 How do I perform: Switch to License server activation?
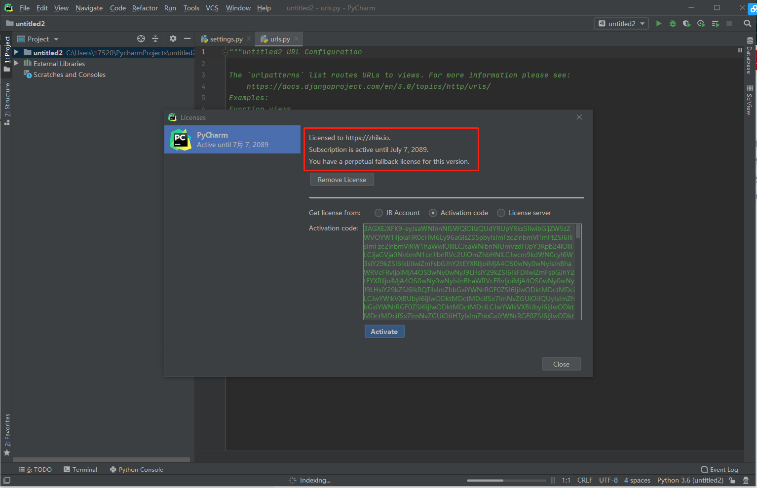[x=501, y=213]
